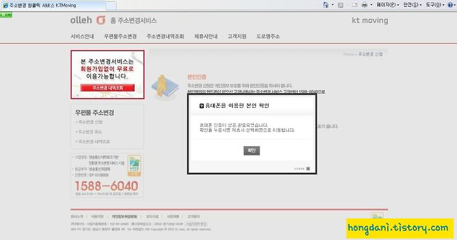Open the 주소변경내역조회 menu

click(165, 36)
